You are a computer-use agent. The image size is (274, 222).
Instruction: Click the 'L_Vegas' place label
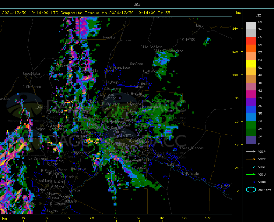(x=39, y=129)
